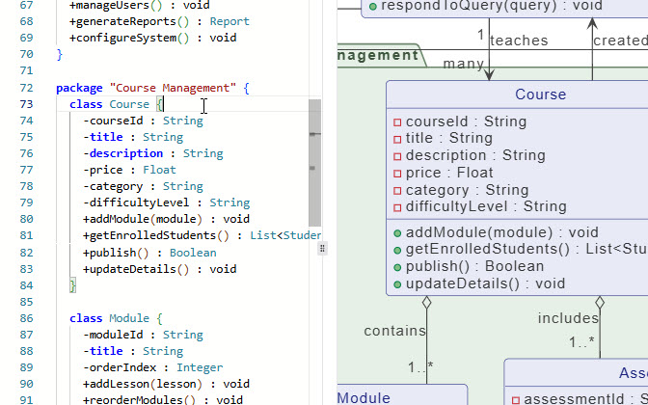Image resolution: width=648 pixels, height=405 pixels.
Task: Click 'class Module {' on code line 86
Action: [116, 318]
